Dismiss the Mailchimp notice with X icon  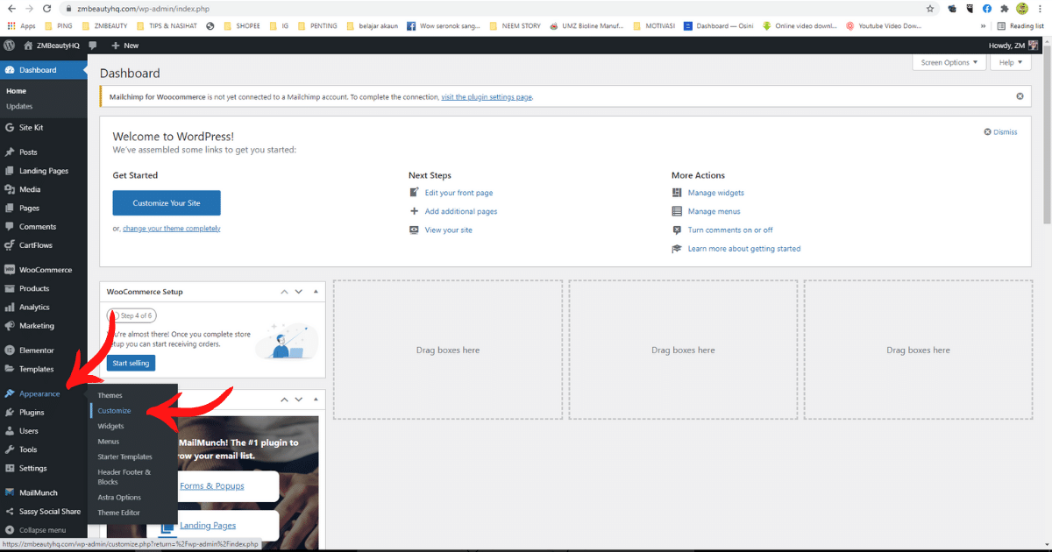point(1020,96)
